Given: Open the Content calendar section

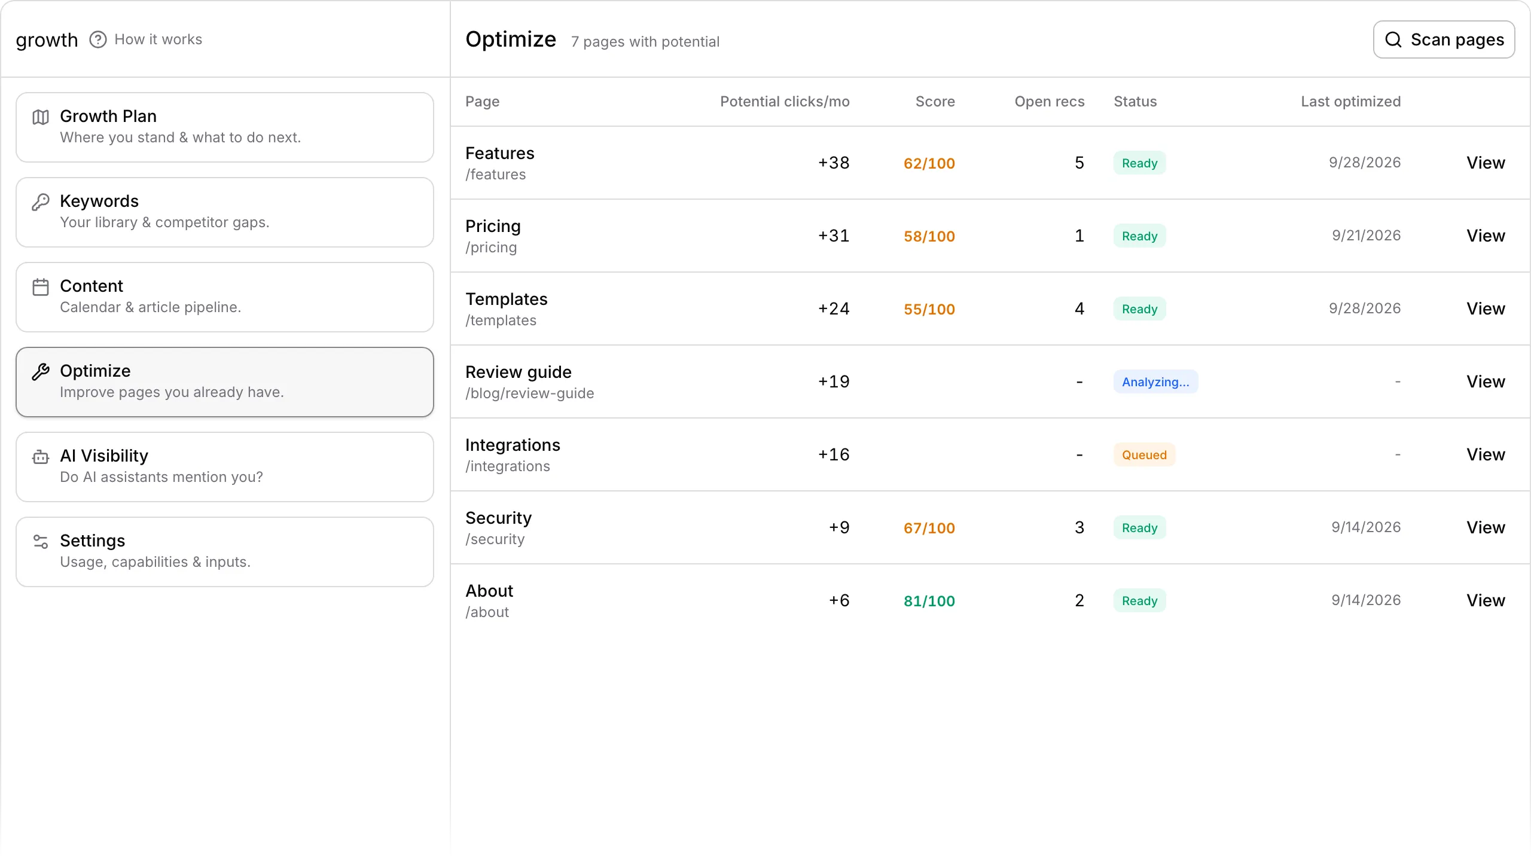Looking at the screenshot, I should 225,297.
